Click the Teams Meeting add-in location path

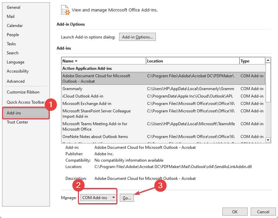pyautogui.click(x=191, y=124)
